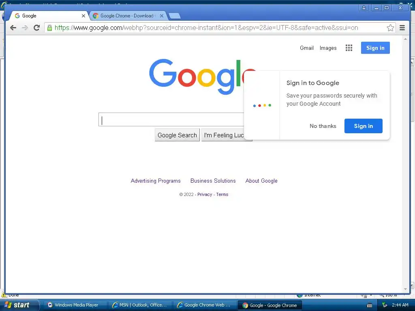Image resolution: width=415 pixels, height=311 pixels.
Task: Click the address bar URL
Action: (x=206, y=28)
